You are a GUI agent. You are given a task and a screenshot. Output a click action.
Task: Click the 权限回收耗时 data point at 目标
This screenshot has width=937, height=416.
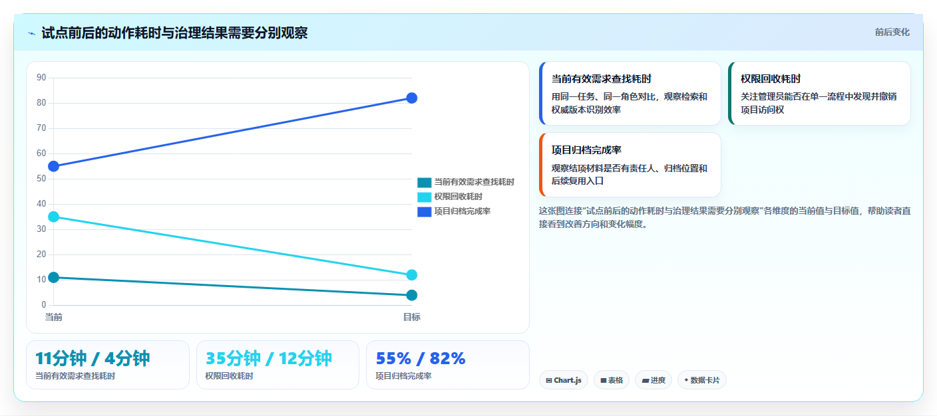[x=411, y=275]
